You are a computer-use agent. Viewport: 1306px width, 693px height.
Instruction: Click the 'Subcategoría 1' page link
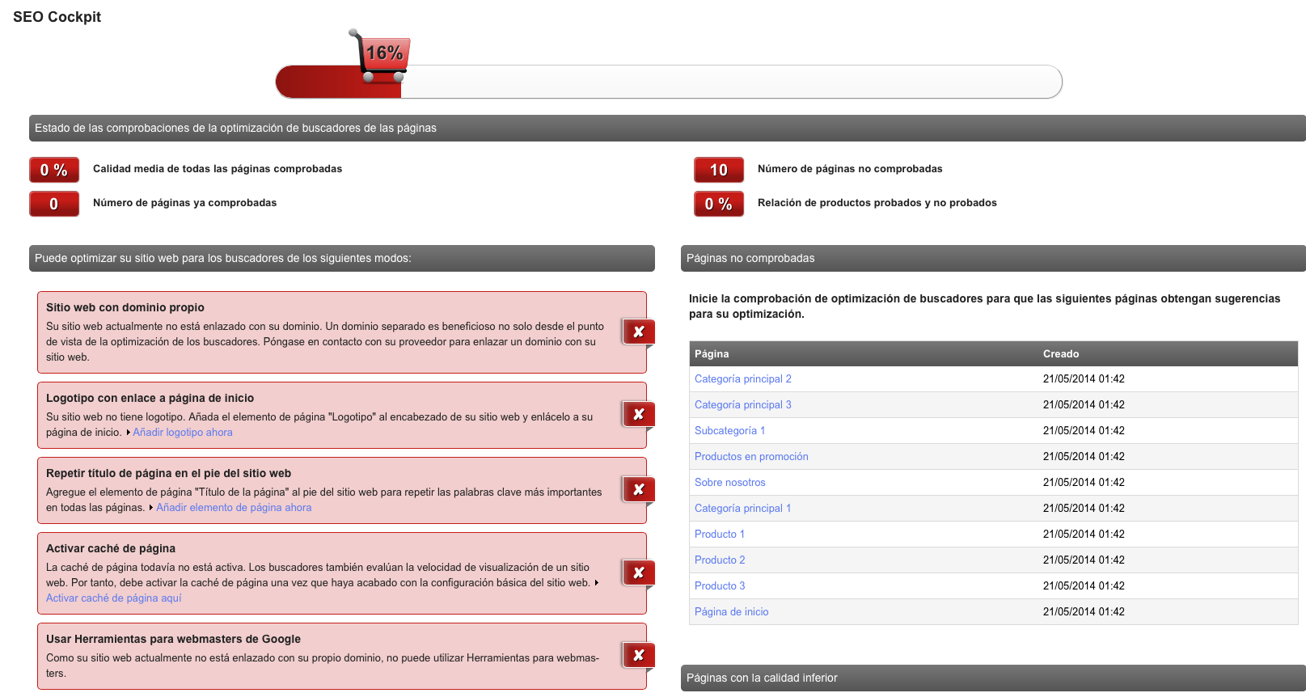(x=729, y=431)
